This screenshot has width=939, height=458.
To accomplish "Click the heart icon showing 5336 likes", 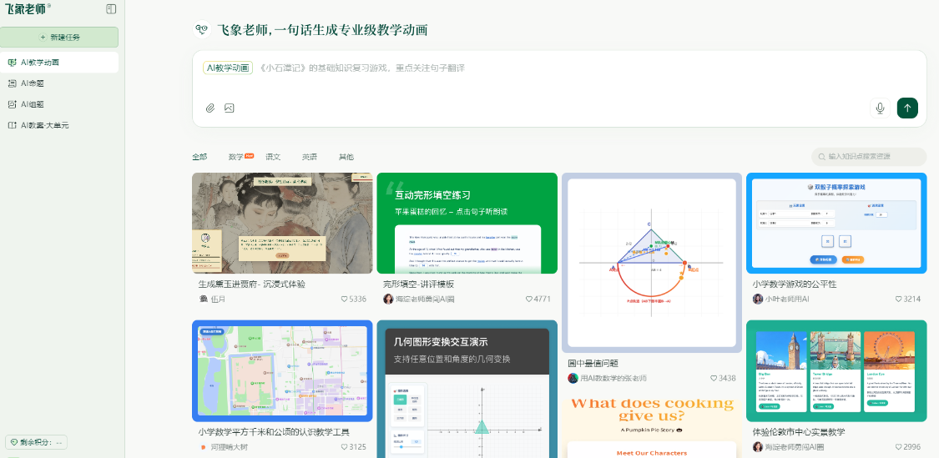I will [x=345, y=299].
